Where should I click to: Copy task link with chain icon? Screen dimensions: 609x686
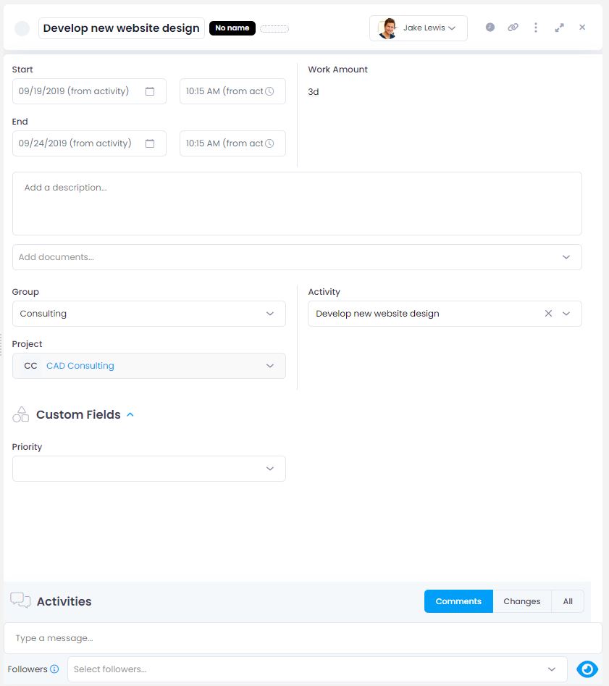pos(513,27)
